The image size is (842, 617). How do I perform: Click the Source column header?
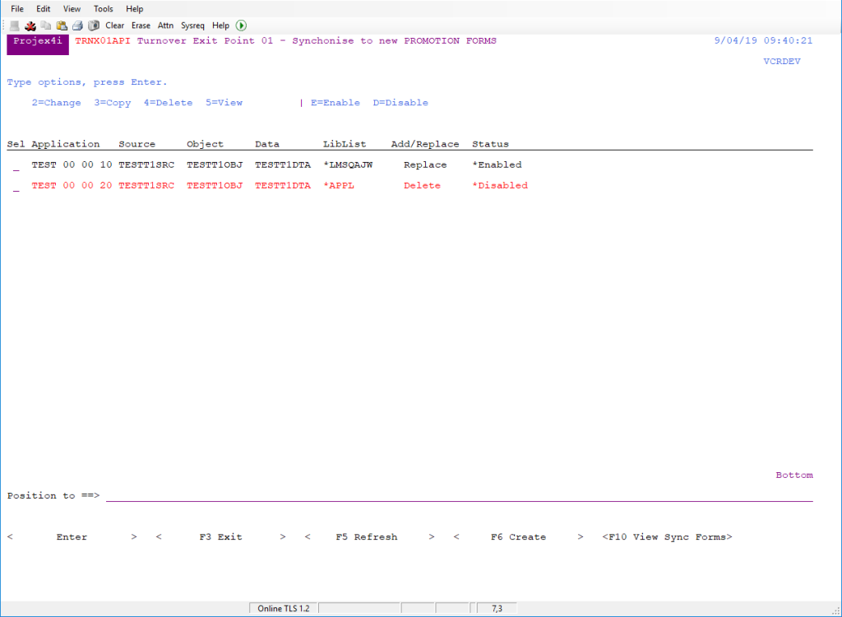pos(137,144)
